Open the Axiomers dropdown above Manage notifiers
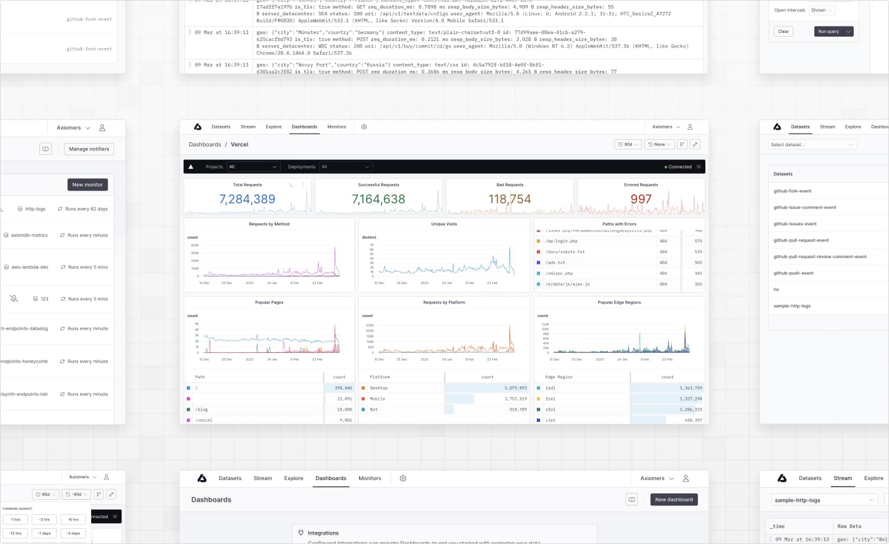 click(x=73, y=128)
